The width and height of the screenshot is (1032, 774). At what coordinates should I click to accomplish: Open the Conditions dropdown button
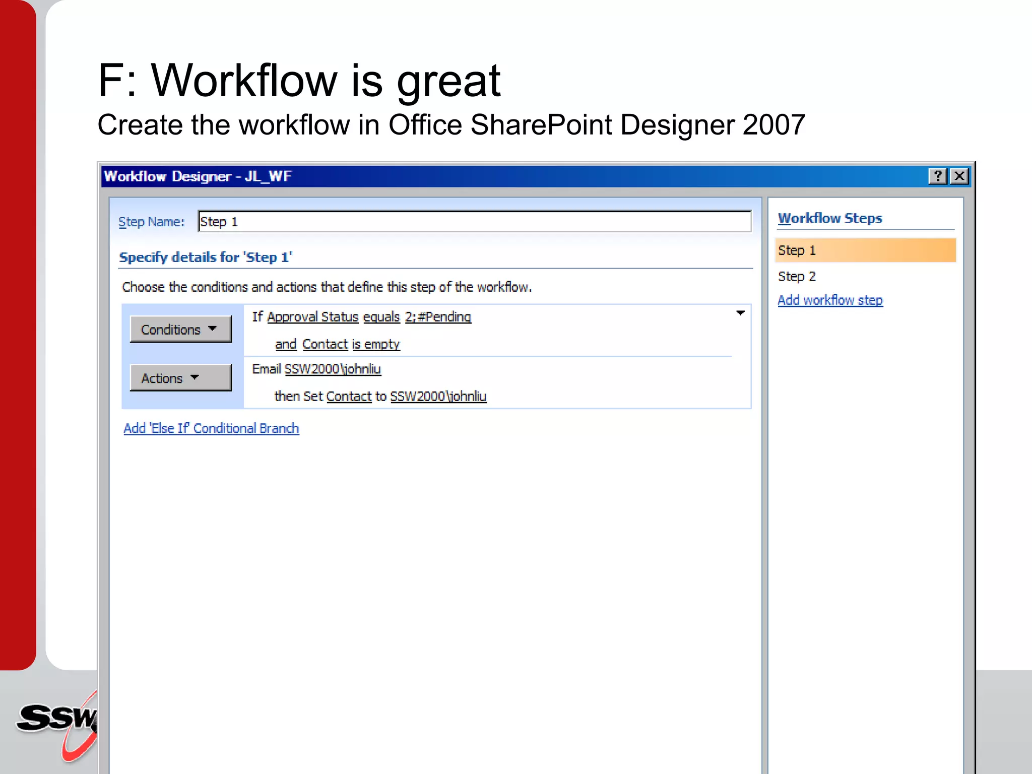[181, 330]
